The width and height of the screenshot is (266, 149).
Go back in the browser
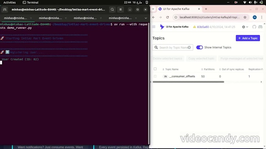153,17
